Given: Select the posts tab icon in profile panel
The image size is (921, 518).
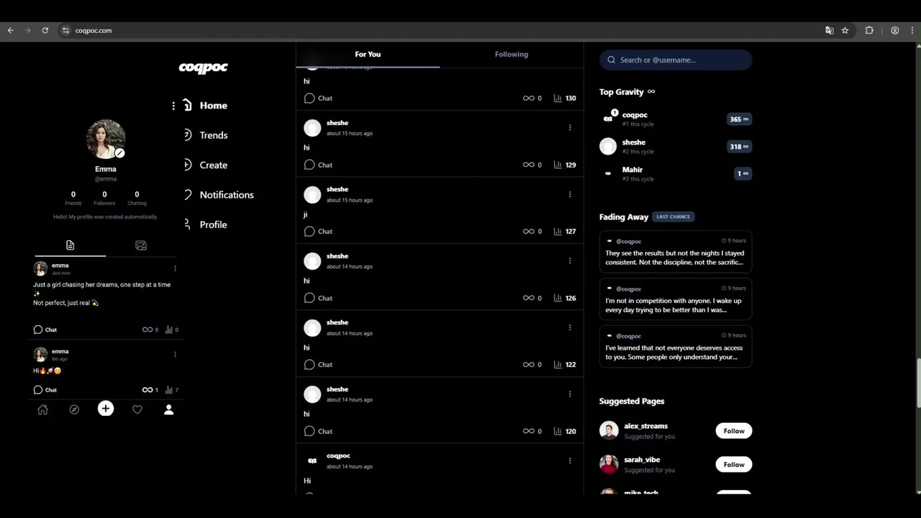Looking at the screenshot, I should pos(70,245).
